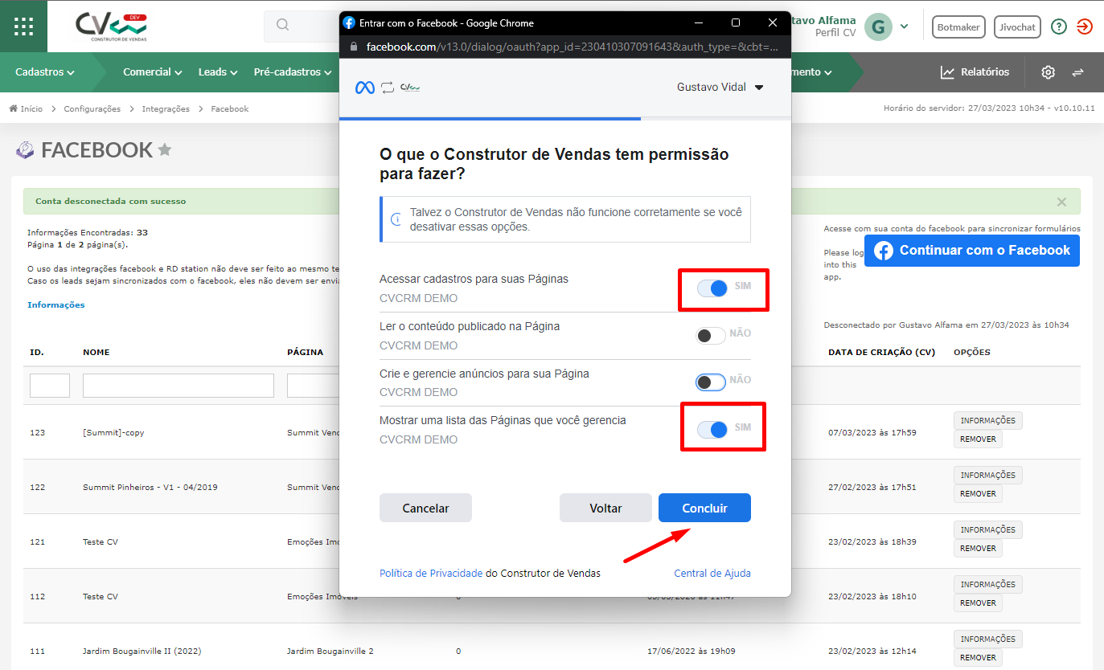Click the Voltar button

tap(605, 508)
